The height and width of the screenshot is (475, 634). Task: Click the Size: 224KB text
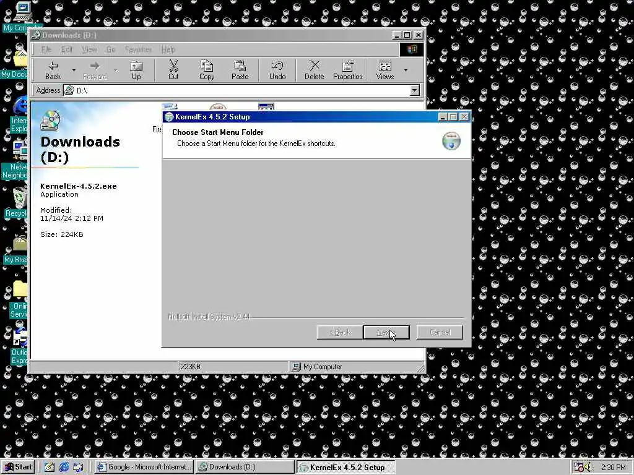tap(62, 234)
